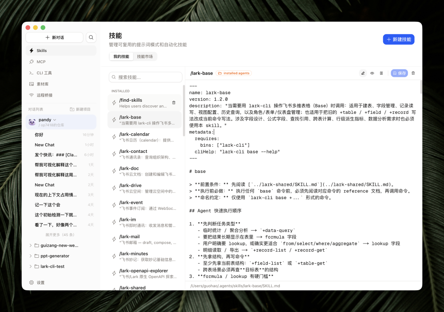The image size is (444, 312).
Task: Toggle preview with the eye icon
Action: pyautogui.click(x=373, y=73)
